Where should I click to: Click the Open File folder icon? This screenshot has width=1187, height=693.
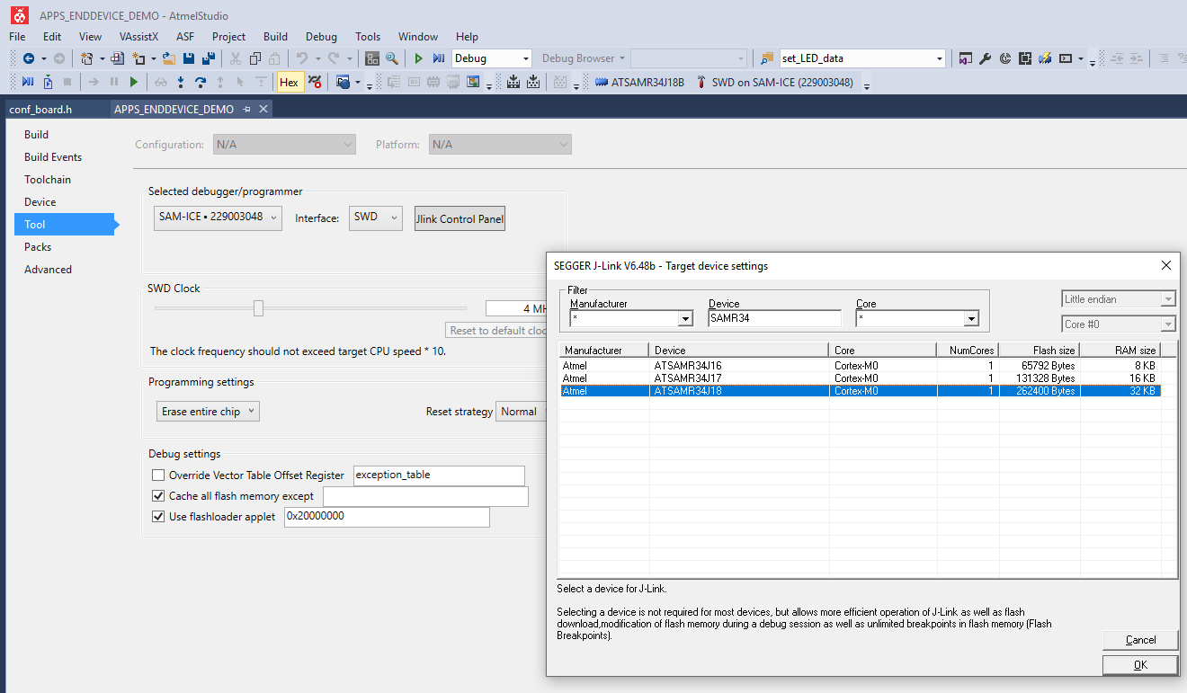tap(169, 58)
